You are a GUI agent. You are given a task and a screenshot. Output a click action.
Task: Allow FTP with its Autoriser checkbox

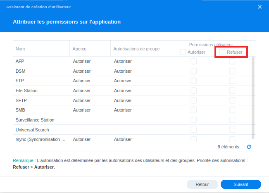click(193, 81)
